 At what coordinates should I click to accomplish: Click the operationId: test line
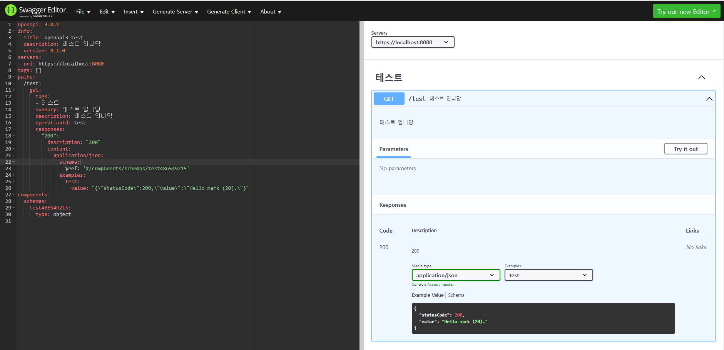click(61, 123)
